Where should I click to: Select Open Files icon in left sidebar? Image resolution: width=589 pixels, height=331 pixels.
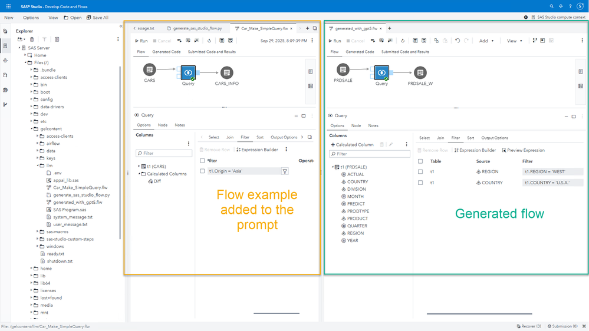coord(5,31)
